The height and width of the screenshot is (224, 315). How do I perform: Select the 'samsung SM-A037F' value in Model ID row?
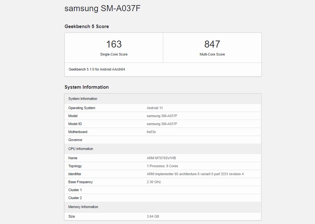(x=162, y=124)
